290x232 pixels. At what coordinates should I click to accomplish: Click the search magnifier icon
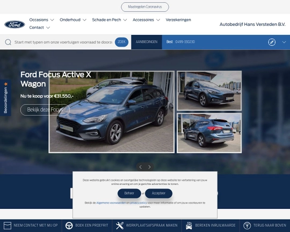[8, 42]
